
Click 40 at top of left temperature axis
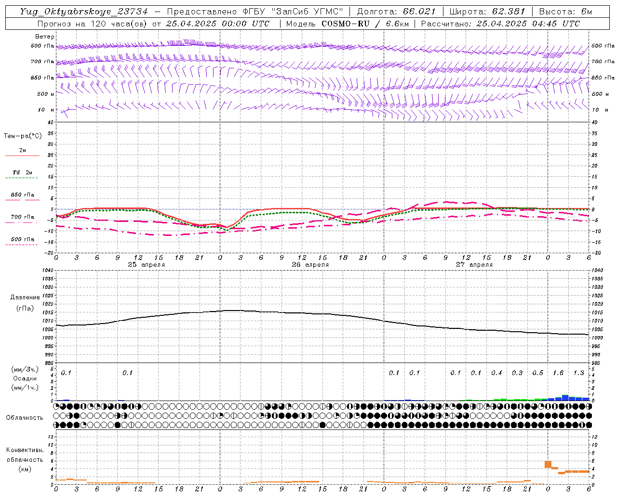point(50,122)
